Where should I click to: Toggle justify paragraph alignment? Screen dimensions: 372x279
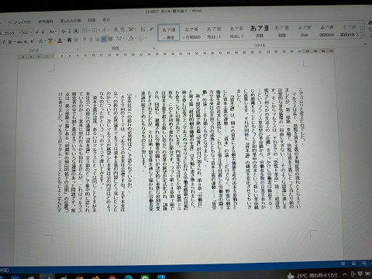point(104,40)
